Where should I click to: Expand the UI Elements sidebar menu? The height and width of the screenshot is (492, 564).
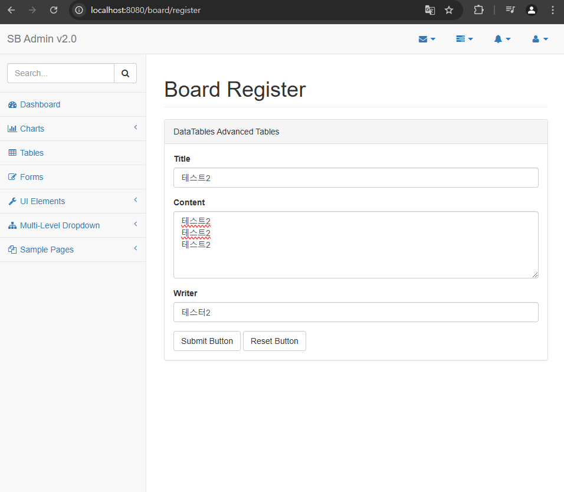click(x=73, y=201)
